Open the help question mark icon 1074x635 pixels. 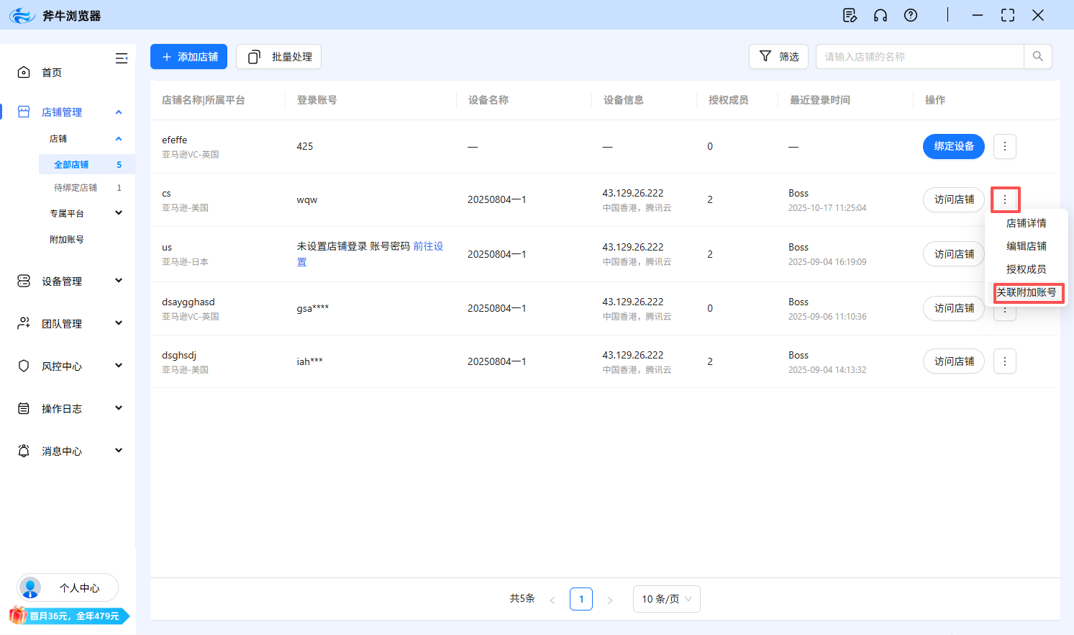point(910,14)
